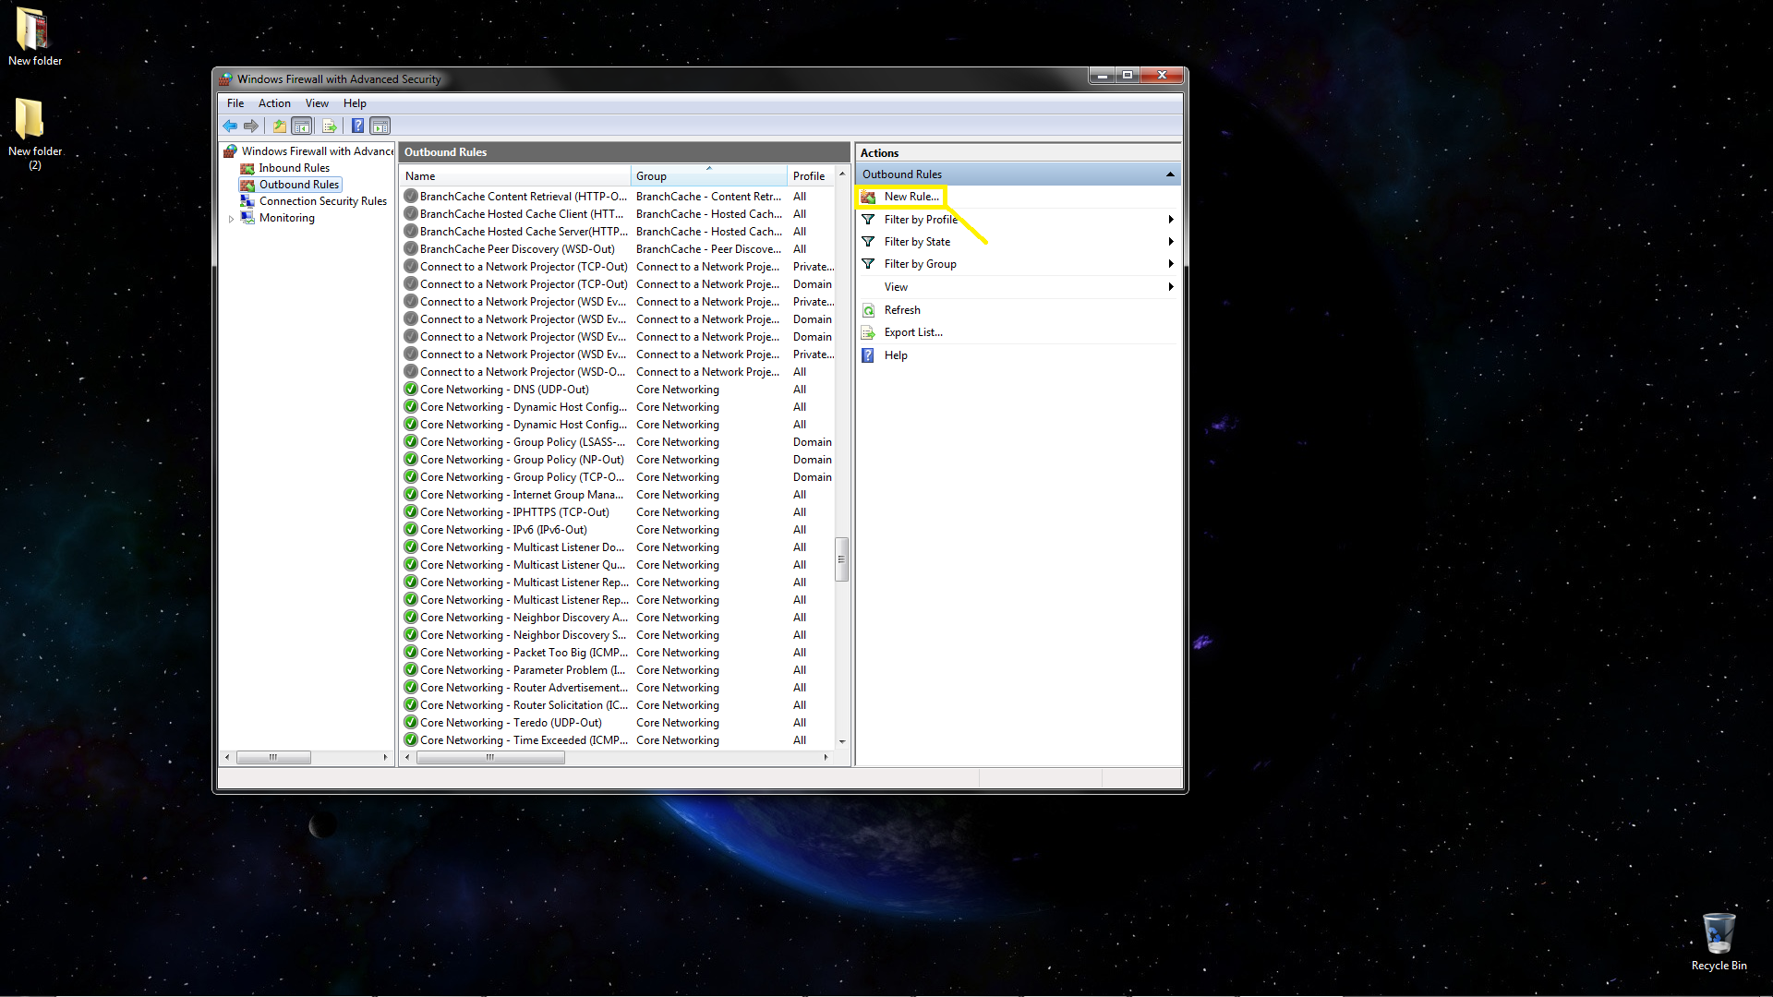This screenshot has width=1773, height=997.
Task: Toggle Show/Hide Console Tree toolbar icon
Action: (x=302, y=126)
